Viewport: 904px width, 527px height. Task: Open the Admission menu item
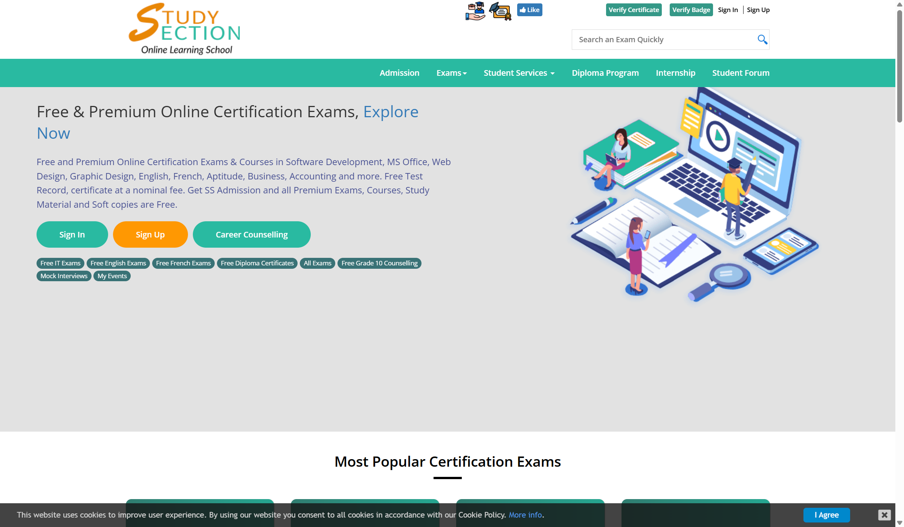(399, 73)
